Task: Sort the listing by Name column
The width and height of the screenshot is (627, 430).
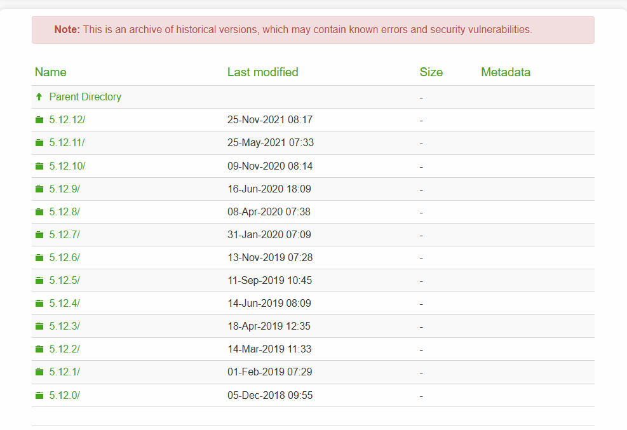Action: (x=50, y=72)
